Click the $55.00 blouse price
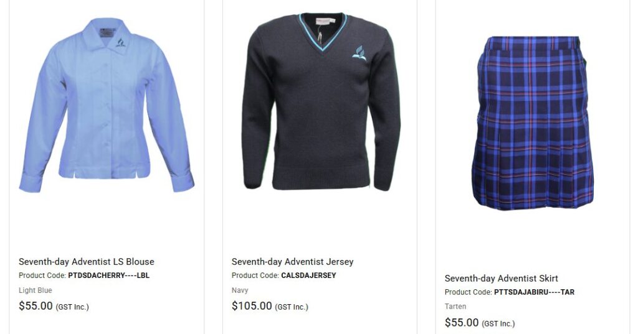Screen dimensions: 638x334 (x=36, y=306)
